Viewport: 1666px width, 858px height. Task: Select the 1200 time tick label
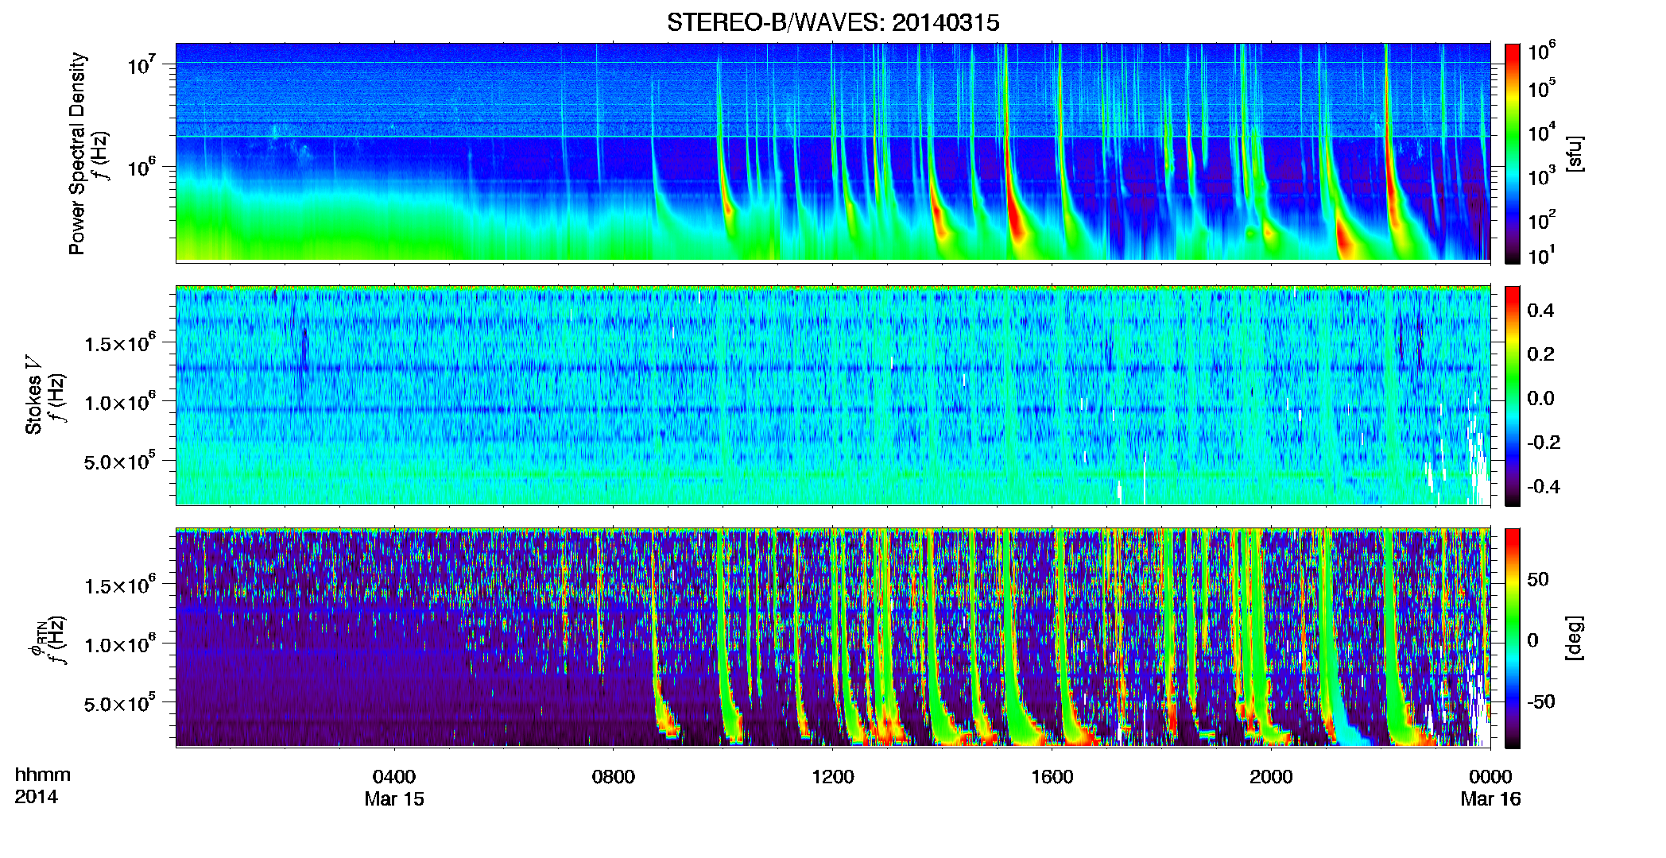tap(833, 777)
